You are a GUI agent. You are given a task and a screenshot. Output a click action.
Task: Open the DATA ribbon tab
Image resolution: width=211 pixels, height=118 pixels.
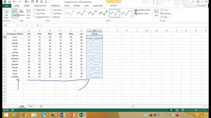pos(67,6)
